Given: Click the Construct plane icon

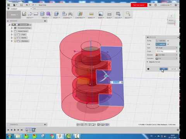Looking at the screenshot, I should (x=80, y=14).
